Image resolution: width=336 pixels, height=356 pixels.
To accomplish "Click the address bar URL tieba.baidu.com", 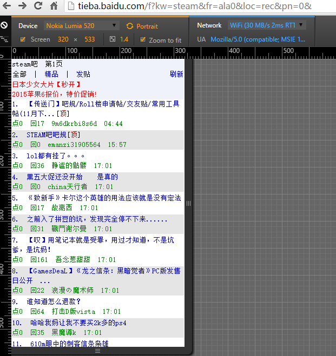I will click(195, 6).
